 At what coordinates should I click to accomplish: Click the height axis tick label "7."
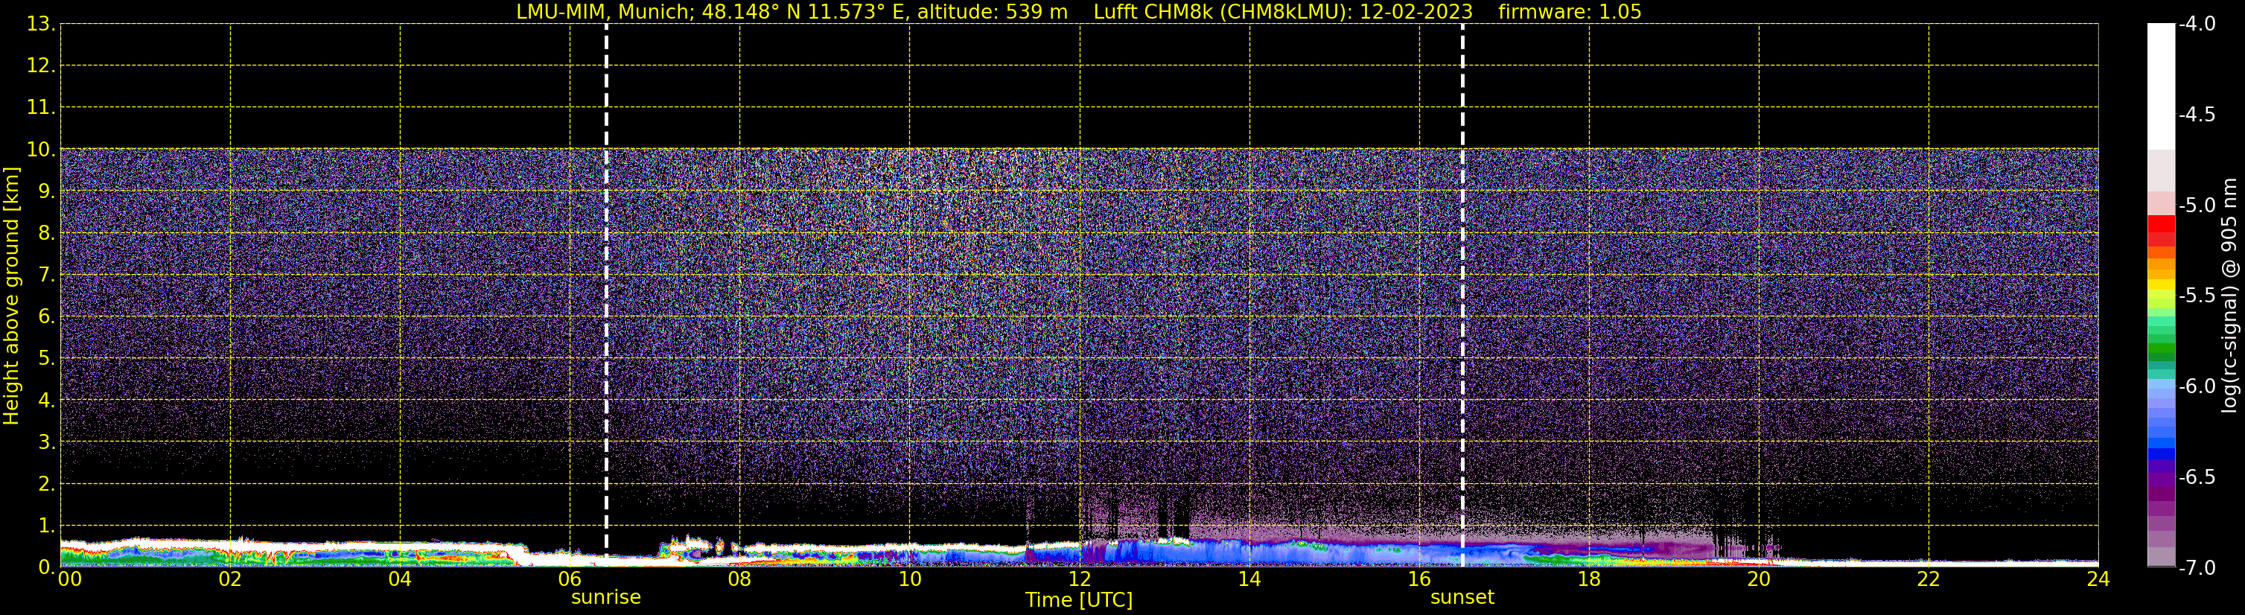pyautogui.click(x=47, y=275)
